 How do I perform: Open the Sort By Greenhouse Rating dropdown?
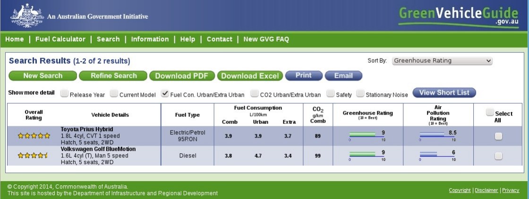point(442,61)
